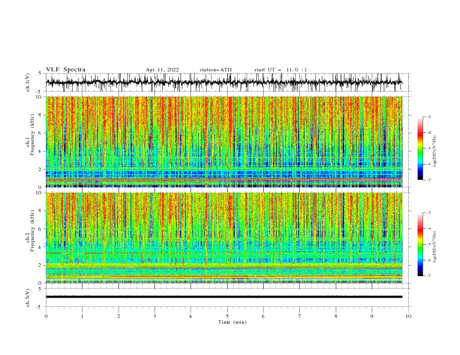Click the "ch.3(V)" waveform axis label

28,298
